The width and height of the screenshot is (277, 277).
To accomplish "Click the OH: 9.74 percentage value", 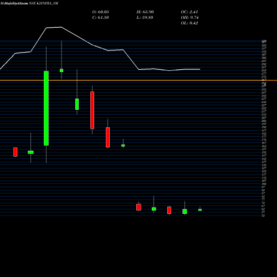I will coord(189,18).
